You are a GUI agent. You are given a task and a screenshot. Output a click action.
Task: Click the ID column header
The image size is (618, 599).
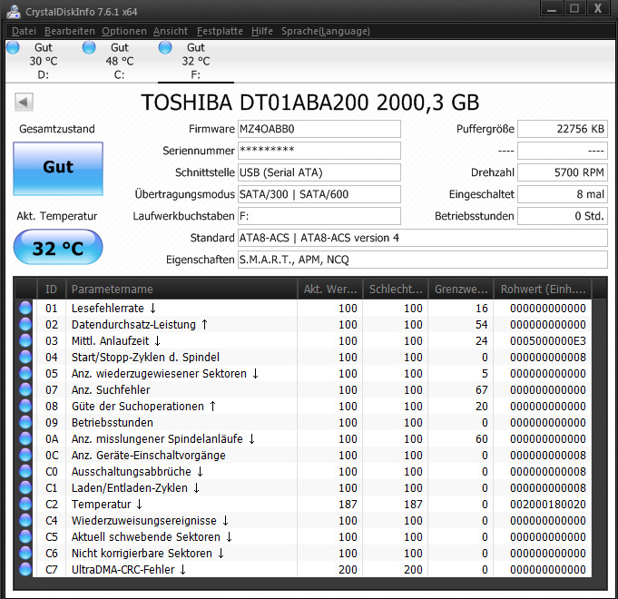(51, 289)
